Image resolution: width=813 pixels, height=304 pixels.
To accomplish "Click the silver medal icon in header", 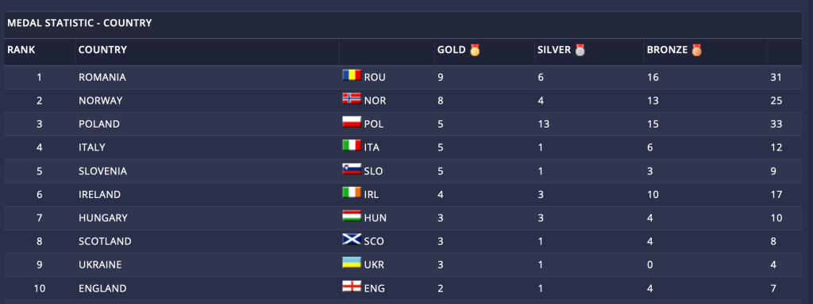I will pos(580,50).
